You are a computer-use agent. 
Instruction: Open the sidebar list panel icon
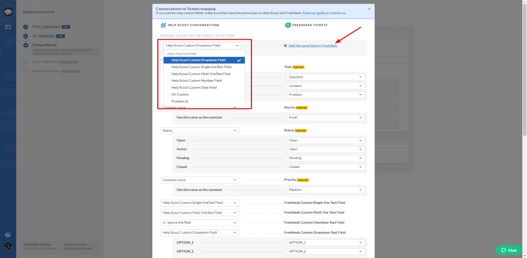click(8, 27)
